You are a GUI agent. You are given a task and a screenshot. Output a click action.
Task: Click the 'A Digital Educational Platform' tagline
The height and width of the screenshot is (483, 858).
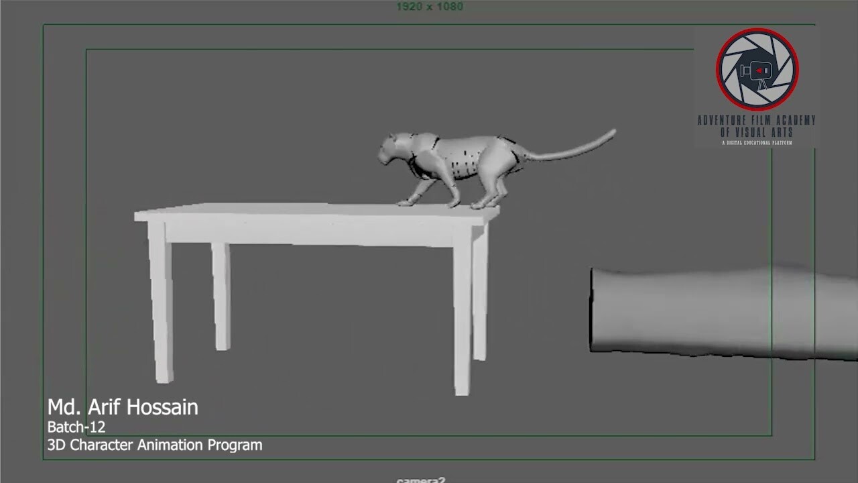tap(757, 142)
